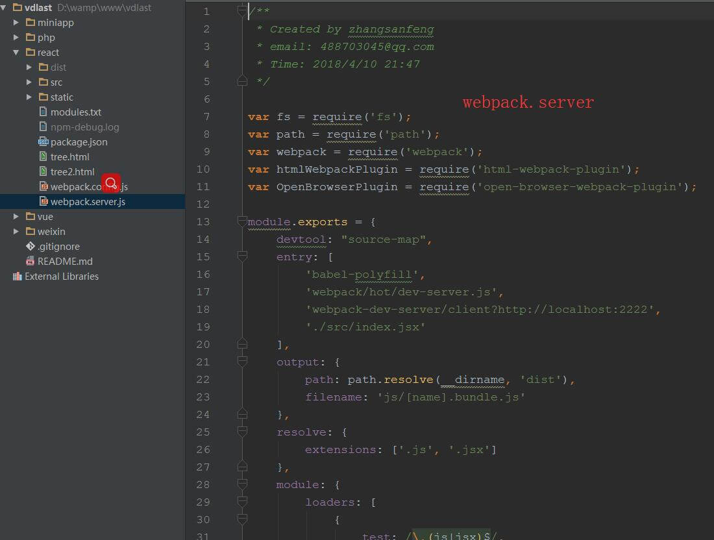Image resolution: width=714 pixels, height=540 pixels.
Task: Click the static folder icon
Action: tap(43, 97)
